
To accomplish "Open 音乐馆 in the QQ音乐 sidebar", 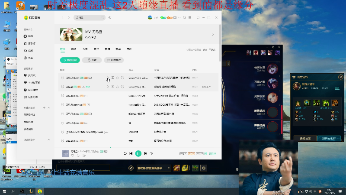I will [x=29, y=44].
